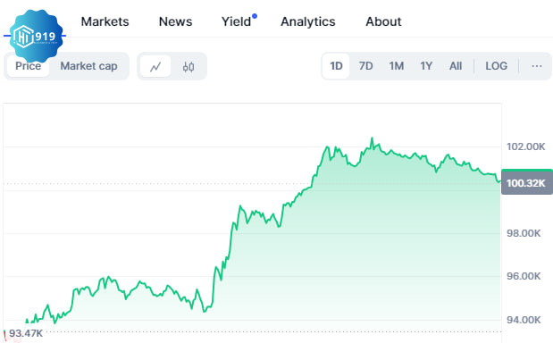Open the three-dots more options menu
The height and width of the screenshot is (343, 553).
click(536, 66)
